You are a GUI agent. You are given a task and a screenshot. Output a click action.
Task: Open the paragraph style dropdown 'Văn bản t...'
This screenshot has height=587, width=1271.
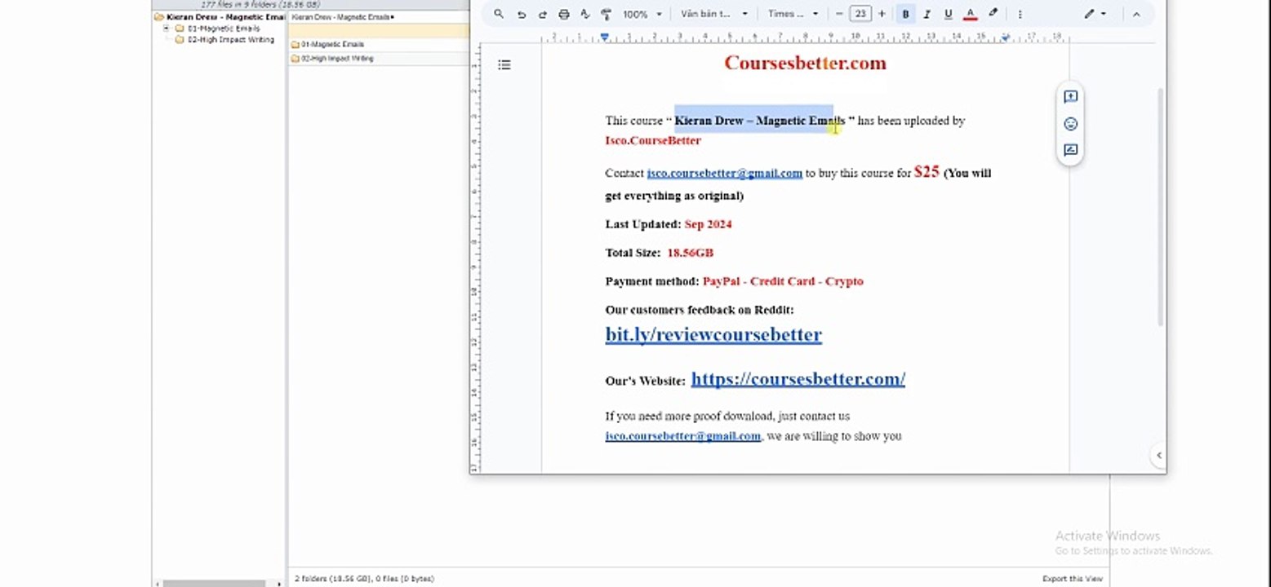(x=713, y=14)
